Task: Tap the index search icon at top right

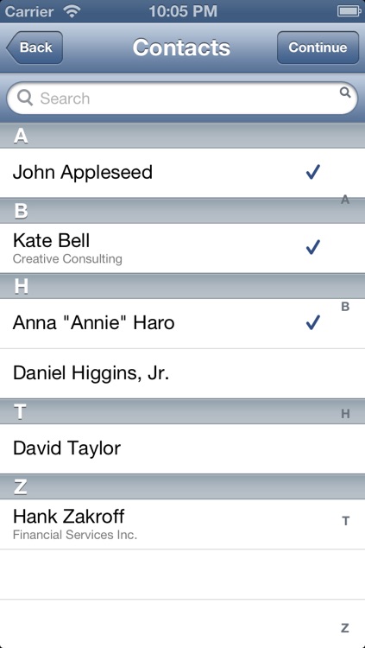Action: click(x=345, y=92)
